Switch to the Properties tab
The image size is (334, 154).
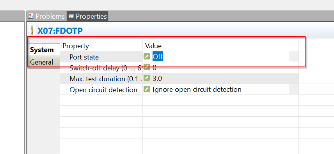(87, 16)
